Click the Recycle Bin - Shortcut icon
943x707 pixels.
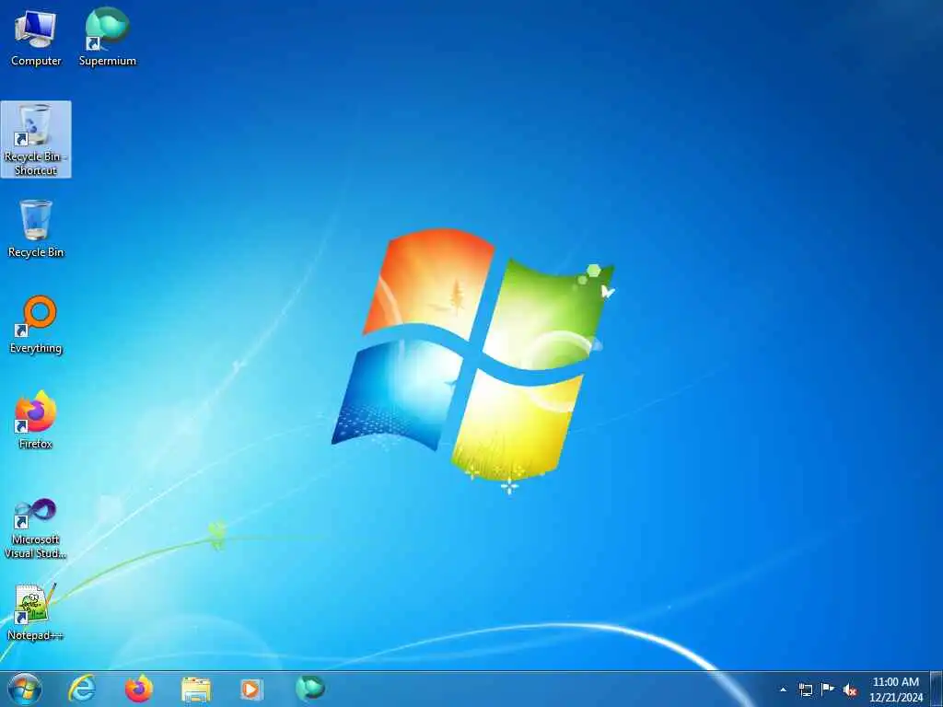click(x=36, y=140)
